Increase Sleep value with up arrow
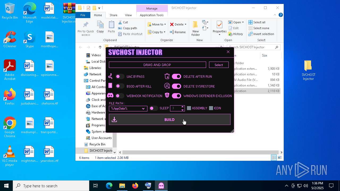 (x=182, y=107)
